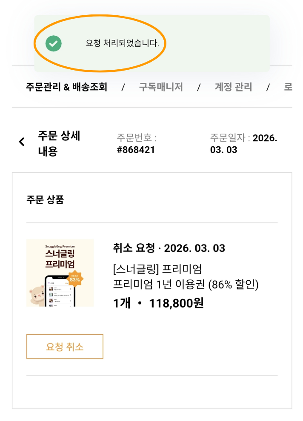Click the 주문 상세 내용 heading

pyautogui.click(x=59, y=143)
